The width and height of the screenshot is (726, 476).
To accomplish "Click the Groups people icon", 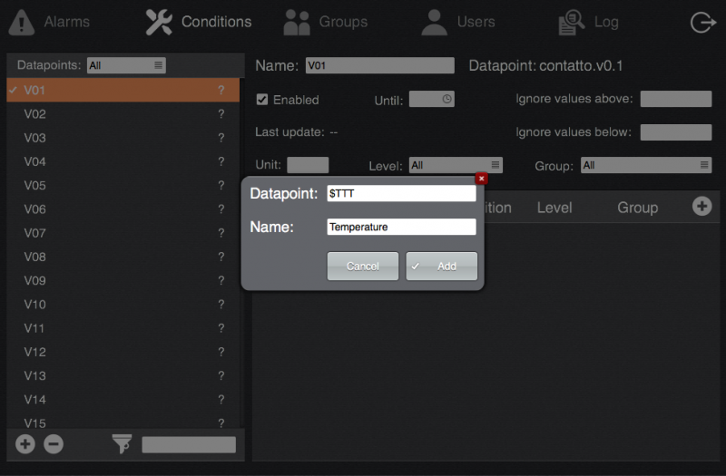I will click(x=297, y=22).
